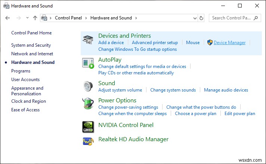This screenshot has height=164, width=266.
Task: Open the recent locations dropdown arrow
Action: (27, 18)
